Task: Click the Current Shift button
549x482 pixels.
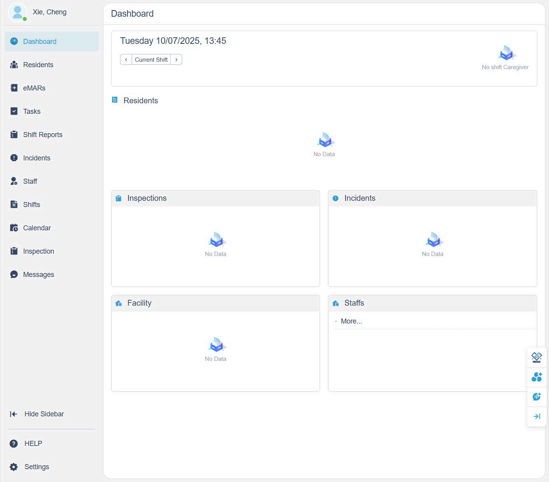Action: click(151, 59)
